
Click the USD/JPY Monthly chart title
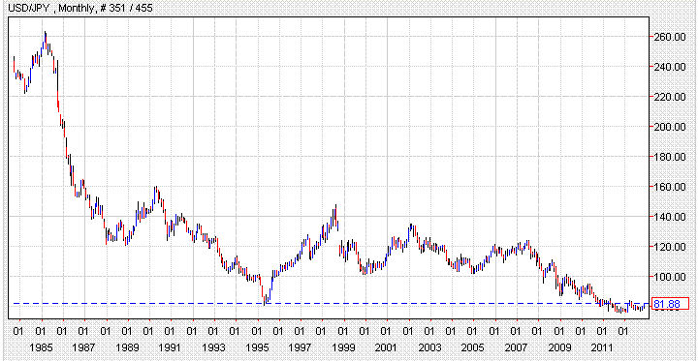(80, 8)
